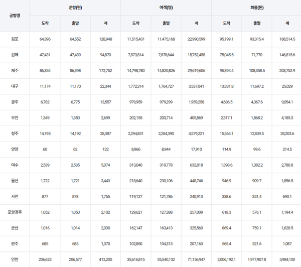Image resolution: width=301 pixels, height=267 pixels.
Task: Select the 인천 airport row label
Action: [x=15, y=259]
